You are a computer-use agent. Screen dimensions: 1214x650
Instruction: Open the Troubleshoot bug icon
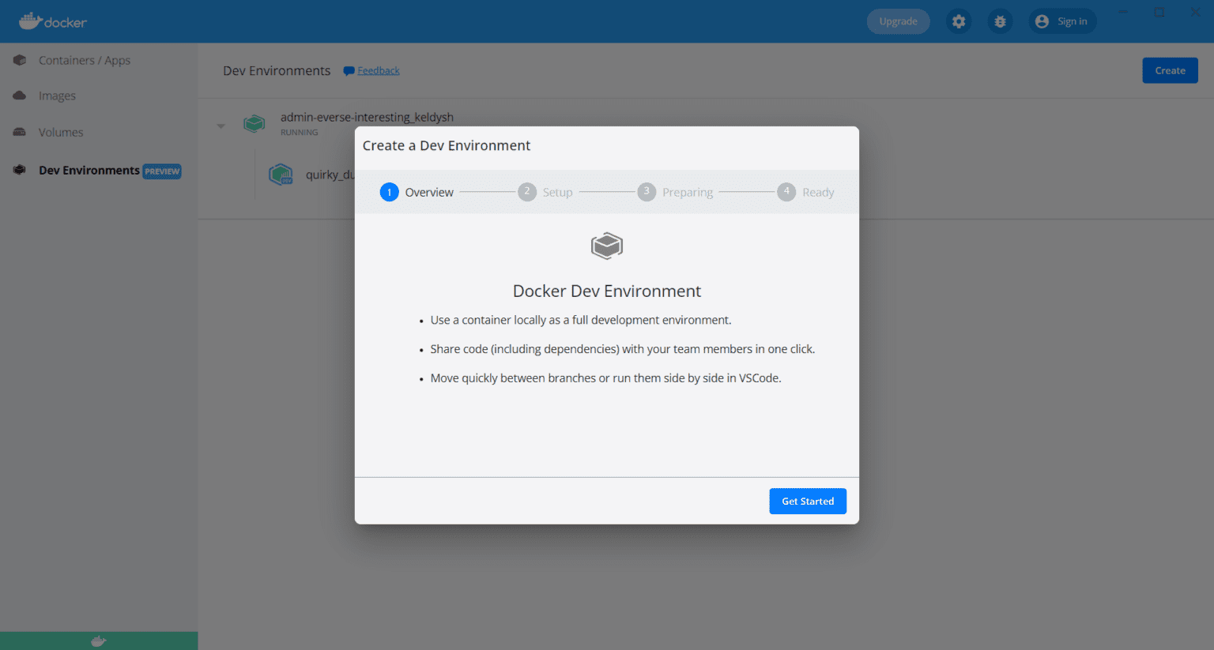(1000, 21)
